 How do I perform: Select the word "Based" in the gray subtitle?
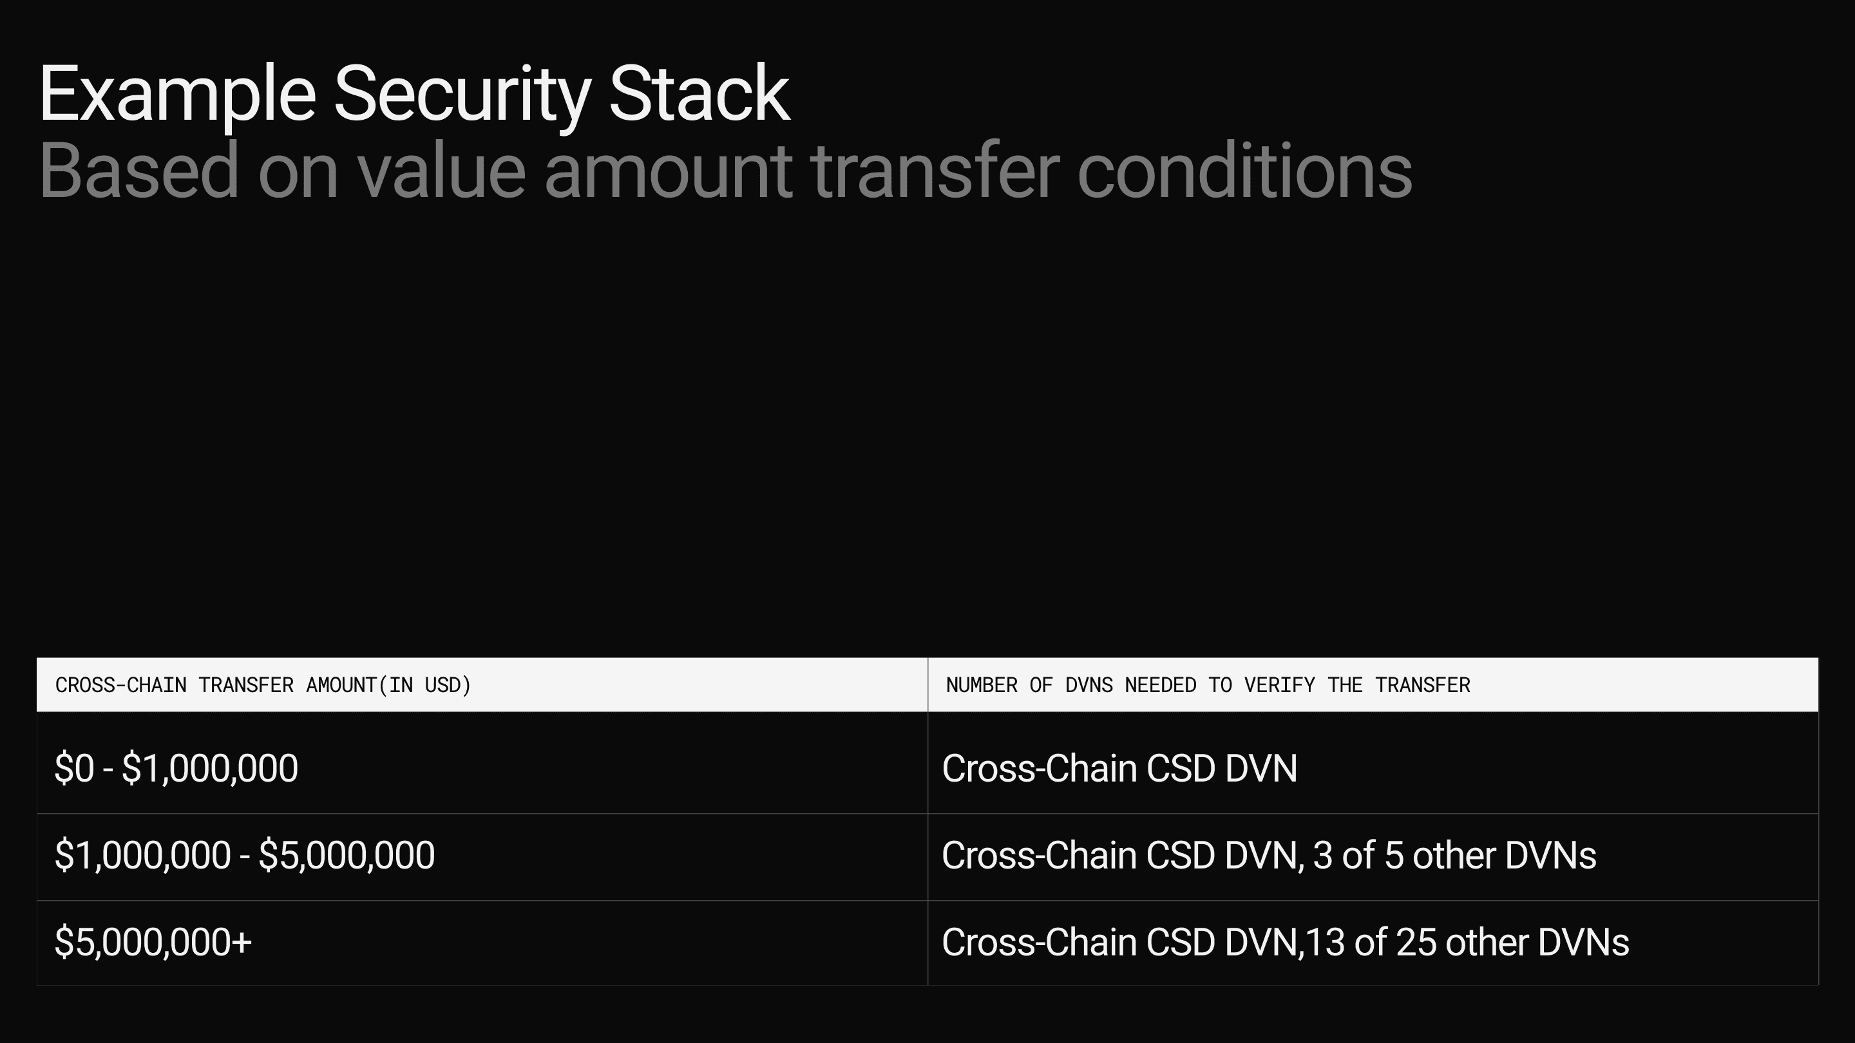coord(138,171)
